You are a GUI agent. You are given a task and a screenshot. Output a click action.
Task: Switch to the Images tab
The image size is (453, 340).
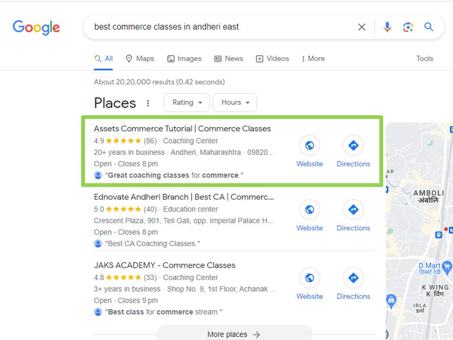point(184,59)
